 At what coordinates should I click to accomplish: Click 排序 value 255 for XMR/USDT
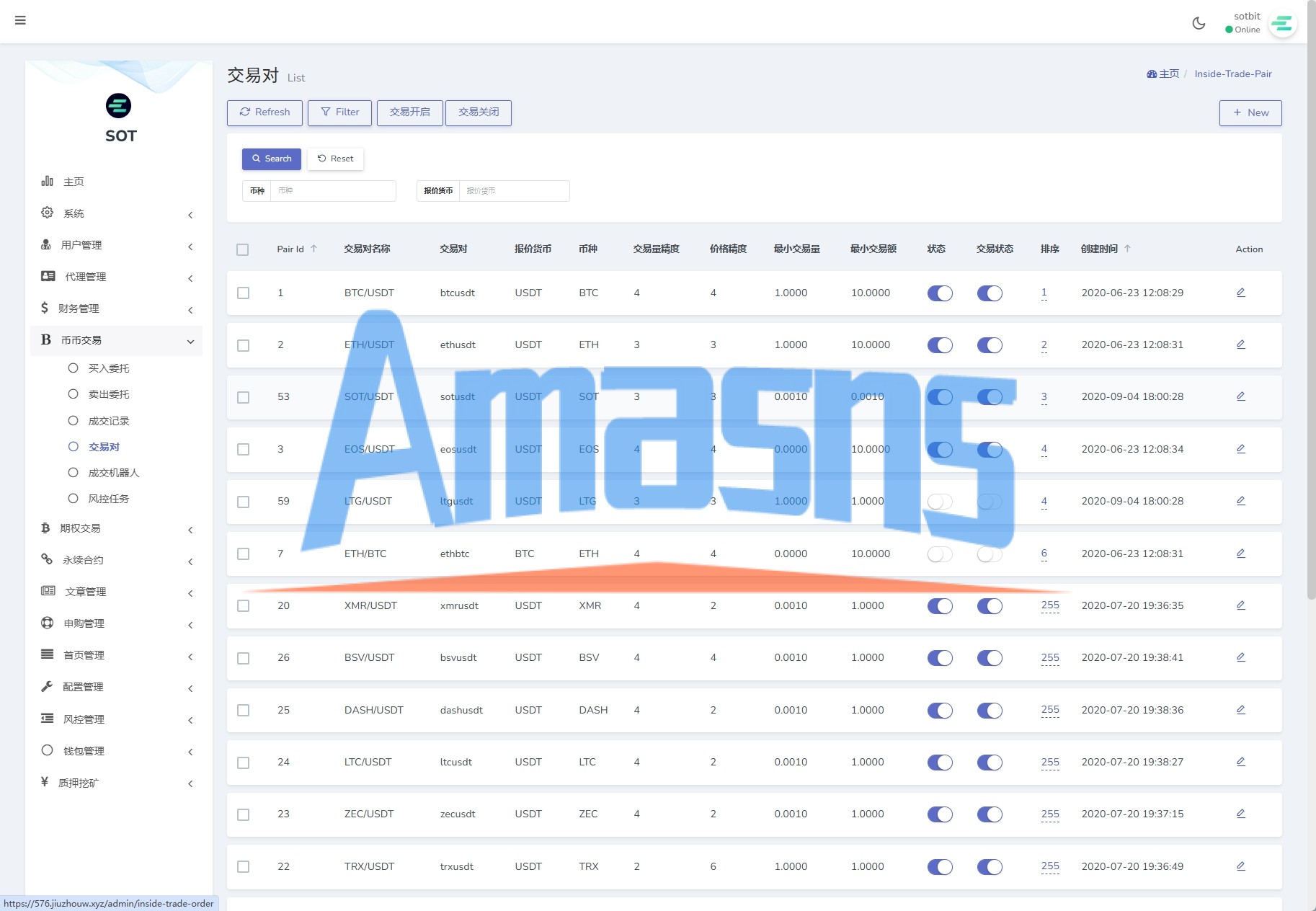(x=1050, y=605)
